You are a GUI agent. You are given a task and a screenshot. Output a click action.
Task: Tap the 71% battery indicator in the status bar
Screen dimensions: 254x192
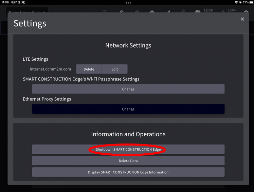click(248, 2)
